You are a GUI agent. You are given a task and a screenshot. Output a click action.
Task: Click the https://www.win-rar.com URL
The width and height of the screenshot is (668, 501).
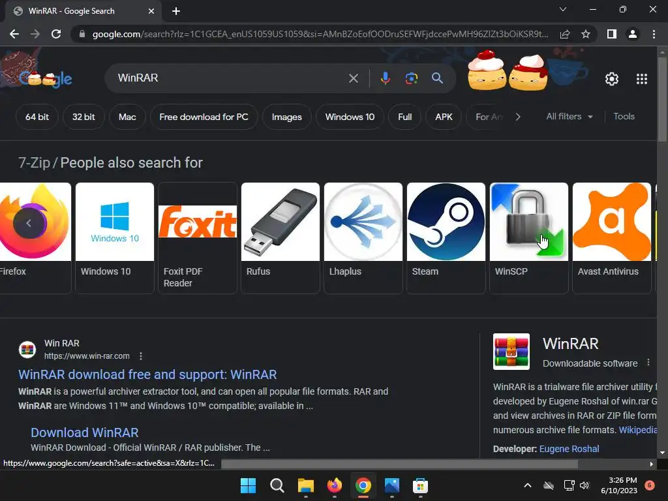coord(87,356)
